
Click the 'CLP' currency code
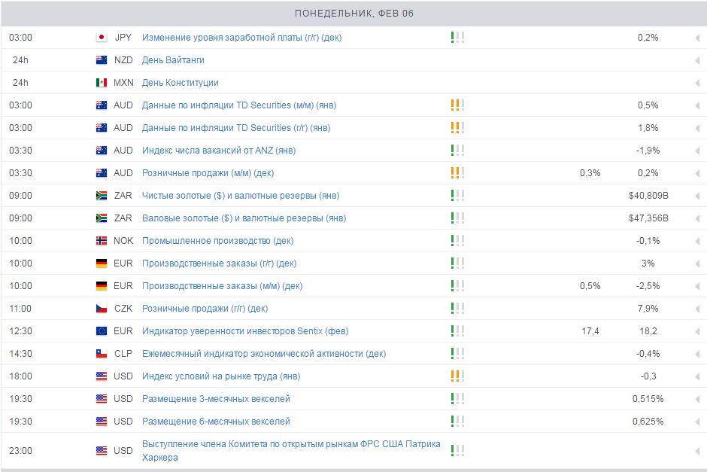click(x=123, y=353)
